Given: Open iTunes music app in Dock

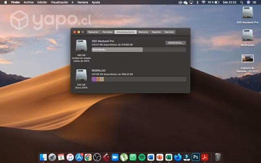Looking at the screenshot, I should (70, 157).
